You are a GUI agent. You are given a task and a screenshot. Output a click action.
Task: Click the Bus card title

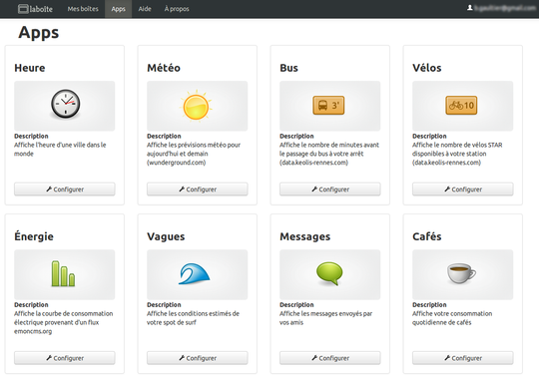[x=288, y=68]
